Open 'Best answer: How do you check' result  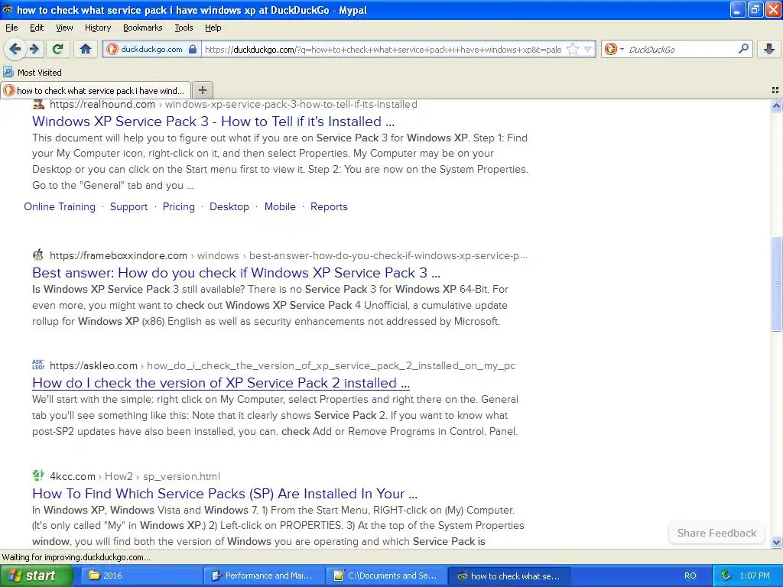point(236,273)
